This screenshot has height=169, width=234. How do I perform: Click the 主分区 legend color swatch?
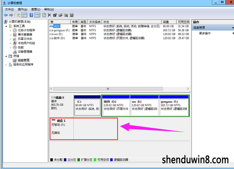(65, 160)
